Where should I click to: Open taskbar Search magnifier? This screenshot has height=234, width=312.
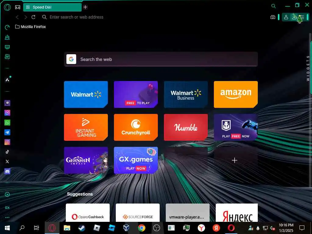tap(22, 228)
